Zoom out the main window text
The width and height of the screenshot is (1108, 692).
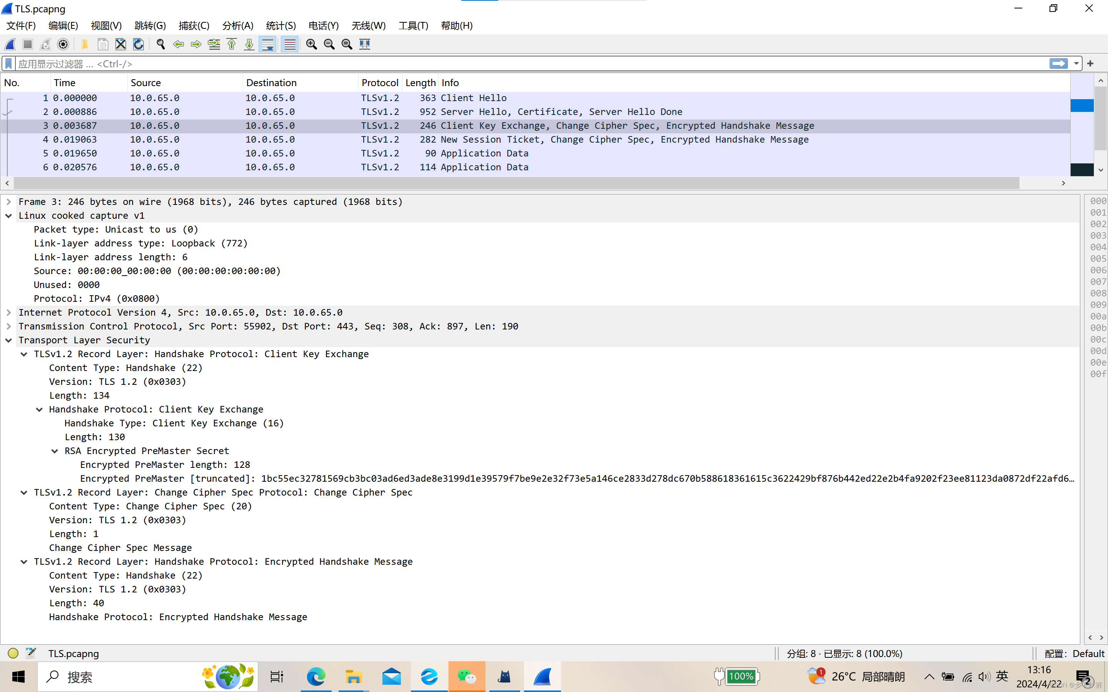(329, 44)
